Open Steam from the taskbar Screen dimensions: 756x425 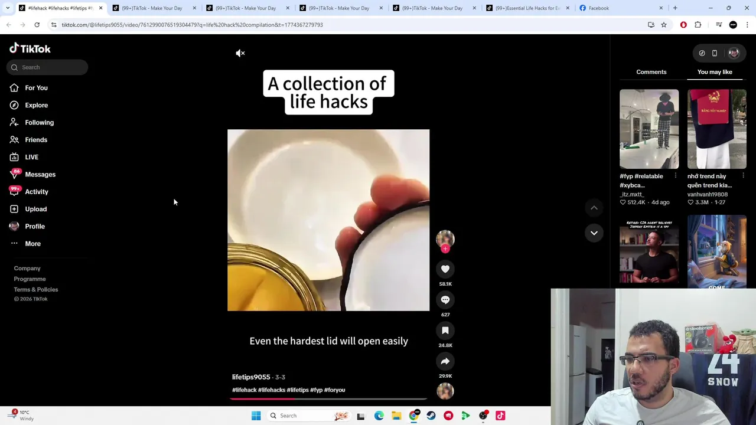click(x=431, y=416)
